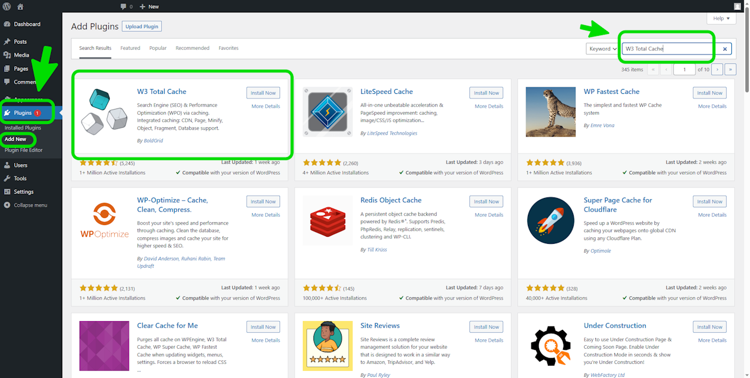This screenshot has height=378, width=750.
Task: Open WP-Optimize title link
Action: [x=172, y=205]
